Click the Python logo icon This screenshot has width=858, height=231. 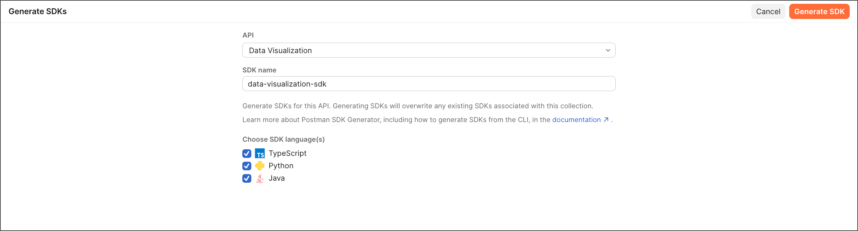coord(260,166)
